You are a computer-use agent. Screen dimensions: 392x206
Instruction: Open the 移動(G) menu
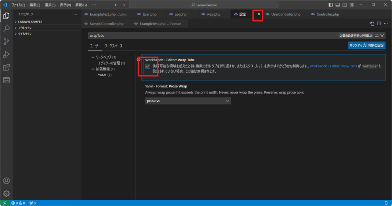tap(81, 5)
